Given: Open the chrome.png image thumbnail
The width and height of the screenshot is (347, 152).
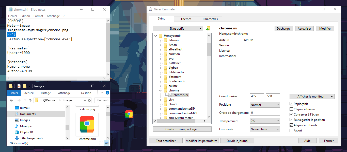Looking at the screenshot, I should click(x=87, y=124).
